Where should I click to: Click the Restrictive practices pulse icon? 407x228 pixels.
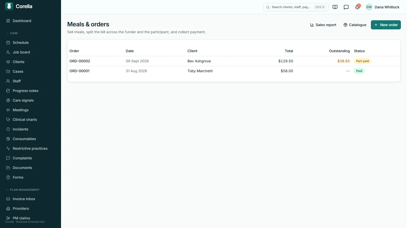8,148
